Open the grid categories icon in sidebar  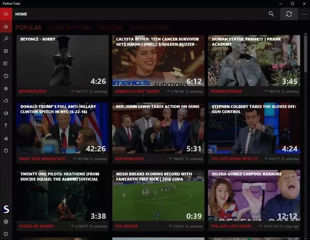(6, 51)
